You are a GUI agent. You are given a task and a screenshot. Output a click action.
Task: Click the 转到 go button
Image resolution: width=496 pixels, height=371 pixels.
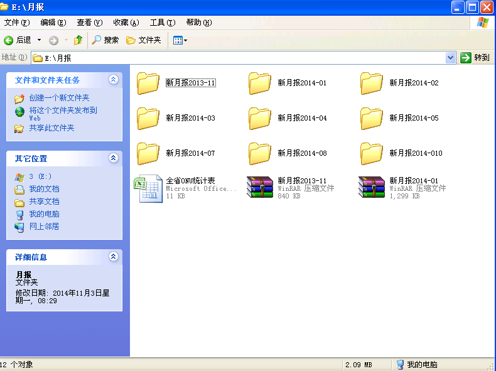click(475, 58)
